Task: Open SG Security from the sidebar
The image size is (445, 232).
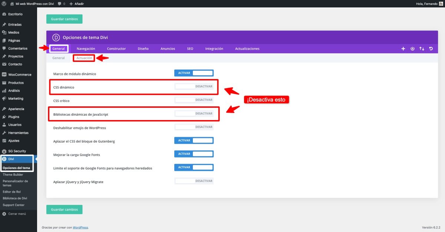Action: (x=17, y=151)
